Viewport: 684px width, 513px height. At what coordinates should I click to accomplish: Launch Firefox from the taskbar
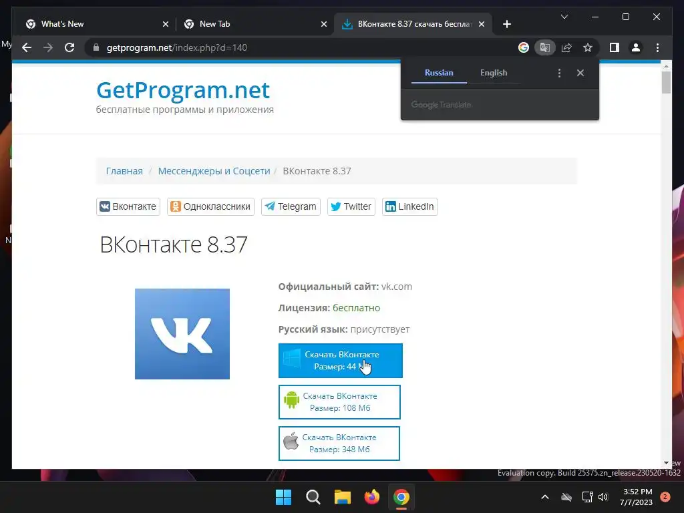click(x=371, y=497)
